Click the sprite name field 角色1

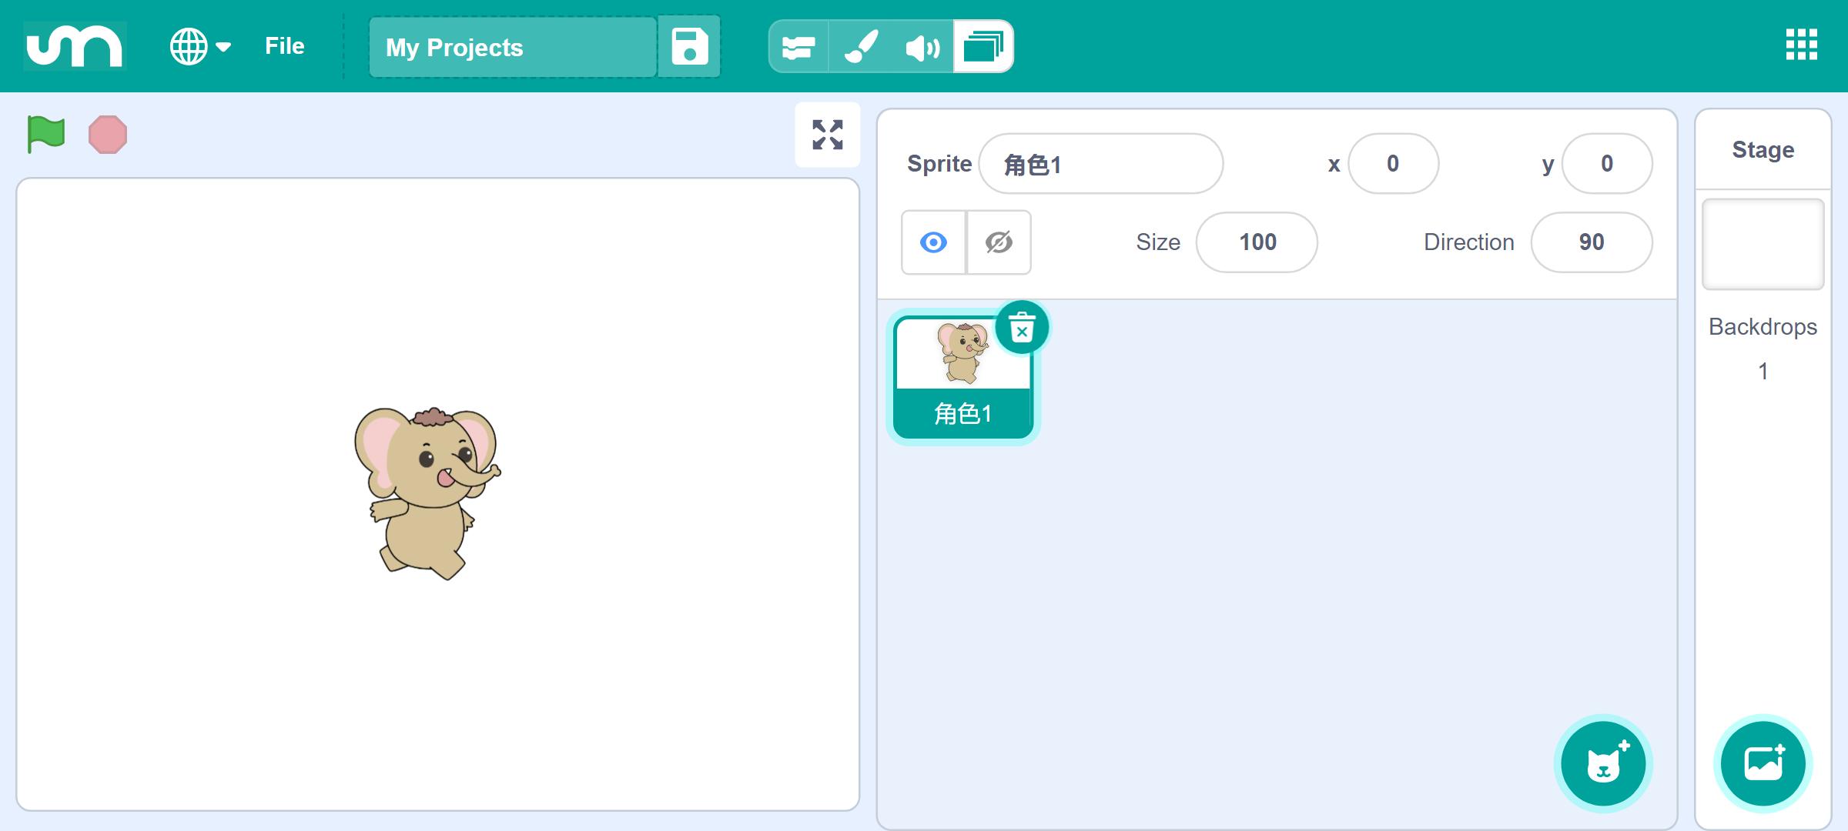click(x=1101, y=164)
